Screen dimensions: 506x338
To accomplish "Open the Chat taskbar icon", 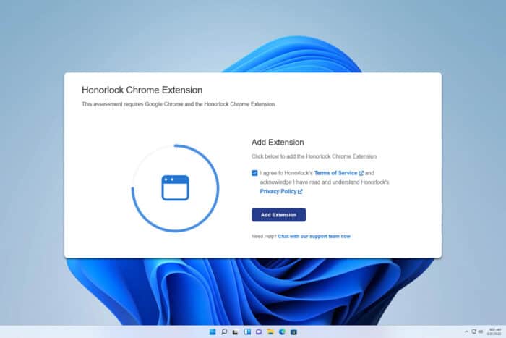I will [259, 332].
